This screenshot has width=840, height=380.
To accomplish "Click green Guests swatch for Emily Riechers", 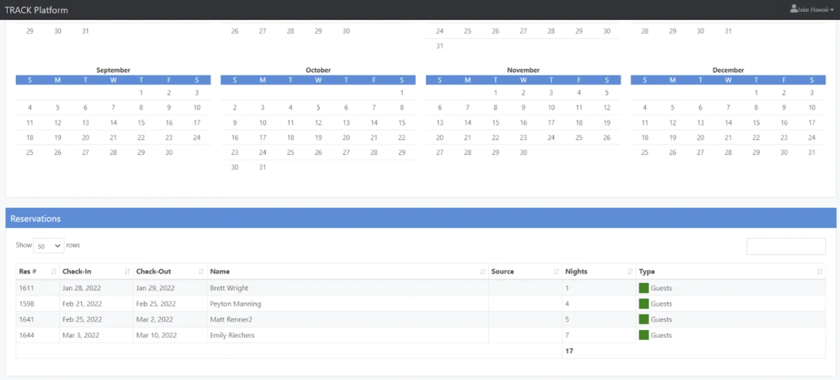I will point(643,335).
